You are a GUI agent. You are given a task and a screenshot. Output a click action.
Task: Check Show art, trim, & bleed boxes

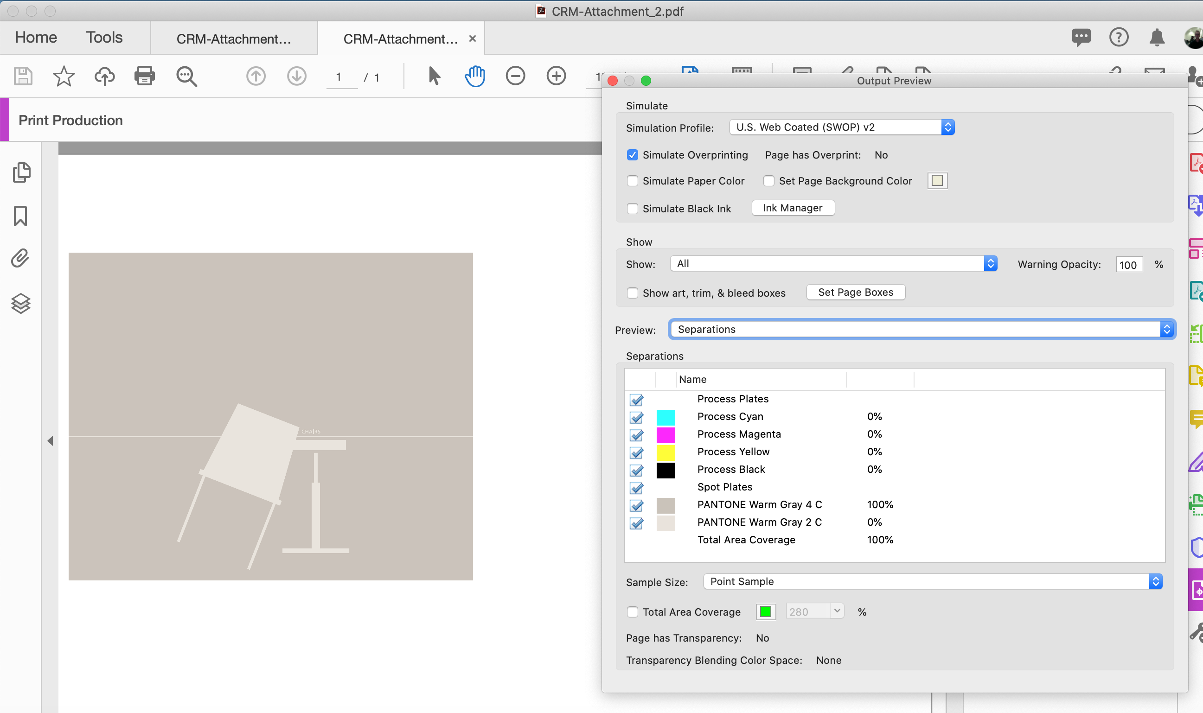pyautogui.click(x=632, y=293)
